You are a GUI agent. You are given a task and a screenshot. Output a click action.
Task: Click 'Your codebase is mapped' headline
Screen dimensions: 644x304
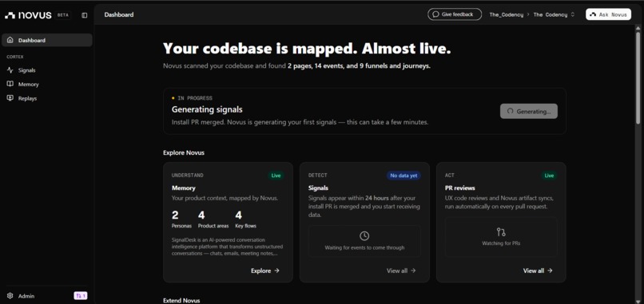point(307,49)
